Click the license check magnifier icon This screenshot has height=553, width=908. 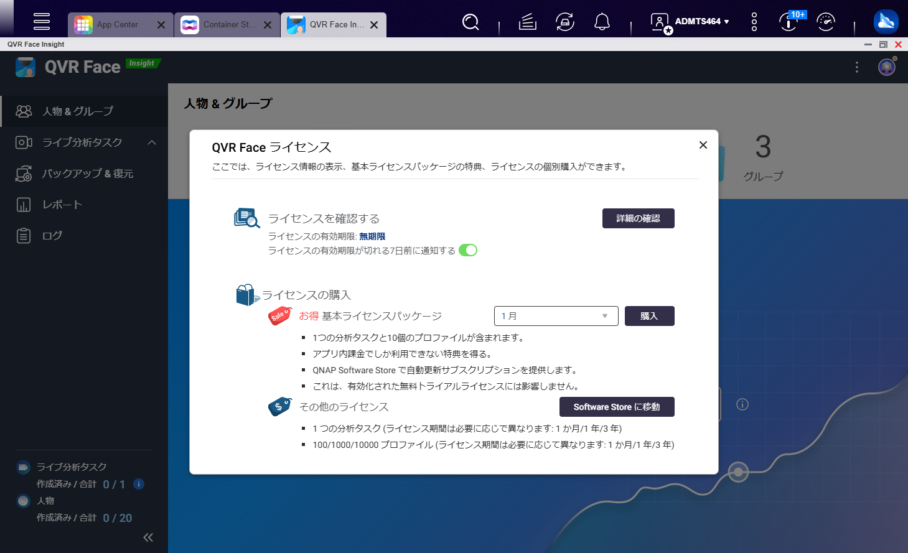click(x=246, y=218)
